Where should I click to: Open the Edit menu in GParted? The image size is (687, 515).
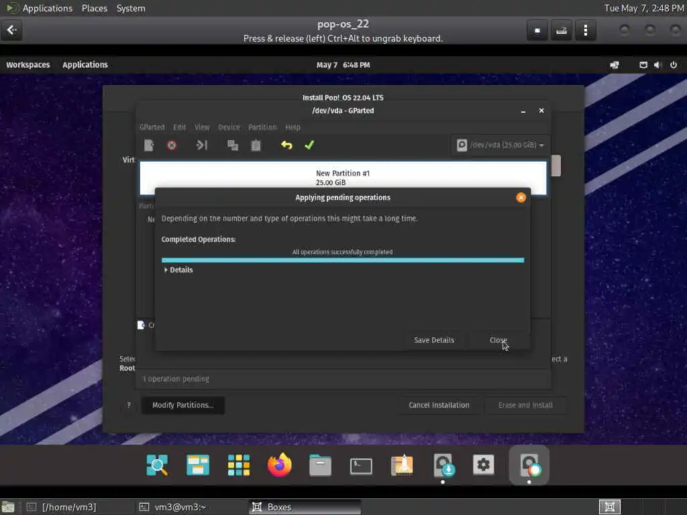180,127
